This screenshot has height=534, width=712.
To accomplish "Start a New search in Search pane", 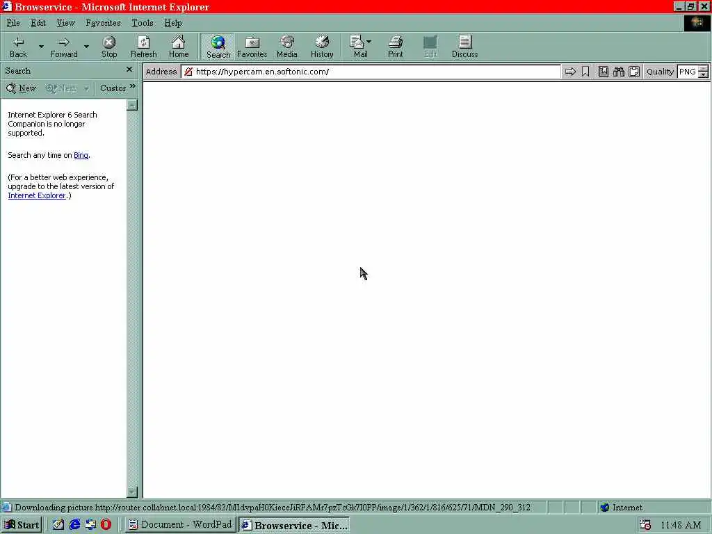I will 21,88.
